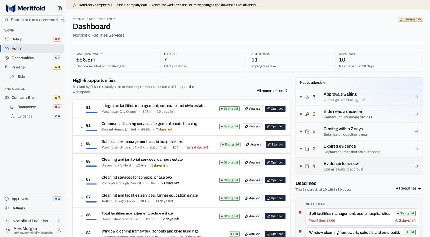Click fit score bar for Greater Manchester Police 86
This screenshot has width=430, height=237.
point(92,220)
